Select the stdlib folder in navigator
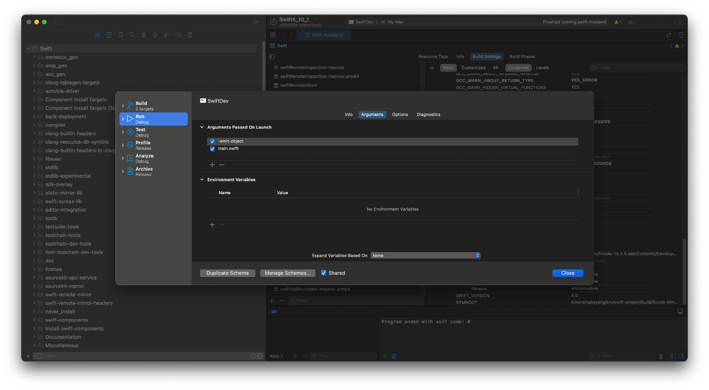709x390 pixels. (x=52, y=168)
